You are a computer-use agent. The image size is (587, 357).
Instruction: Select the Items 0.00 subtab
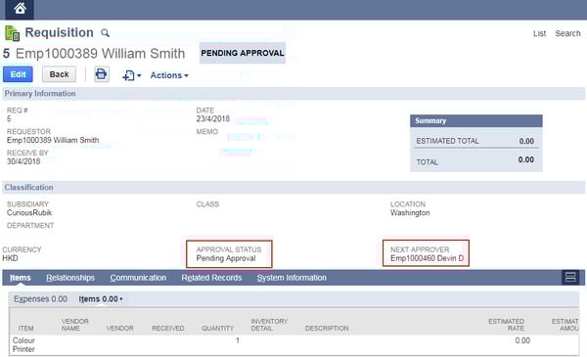(x=101, y=299)
